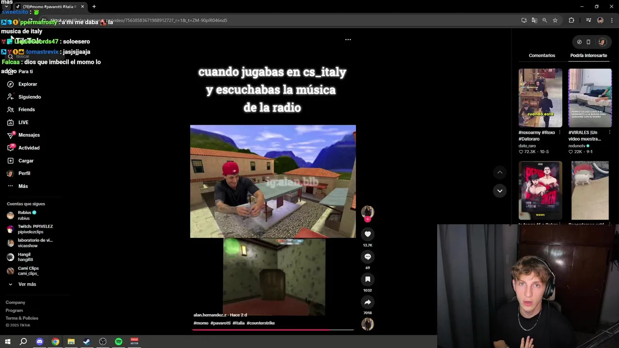Open options for #rexoarmy video card
This screenshot has width=619, height=348.
[560, 132]
